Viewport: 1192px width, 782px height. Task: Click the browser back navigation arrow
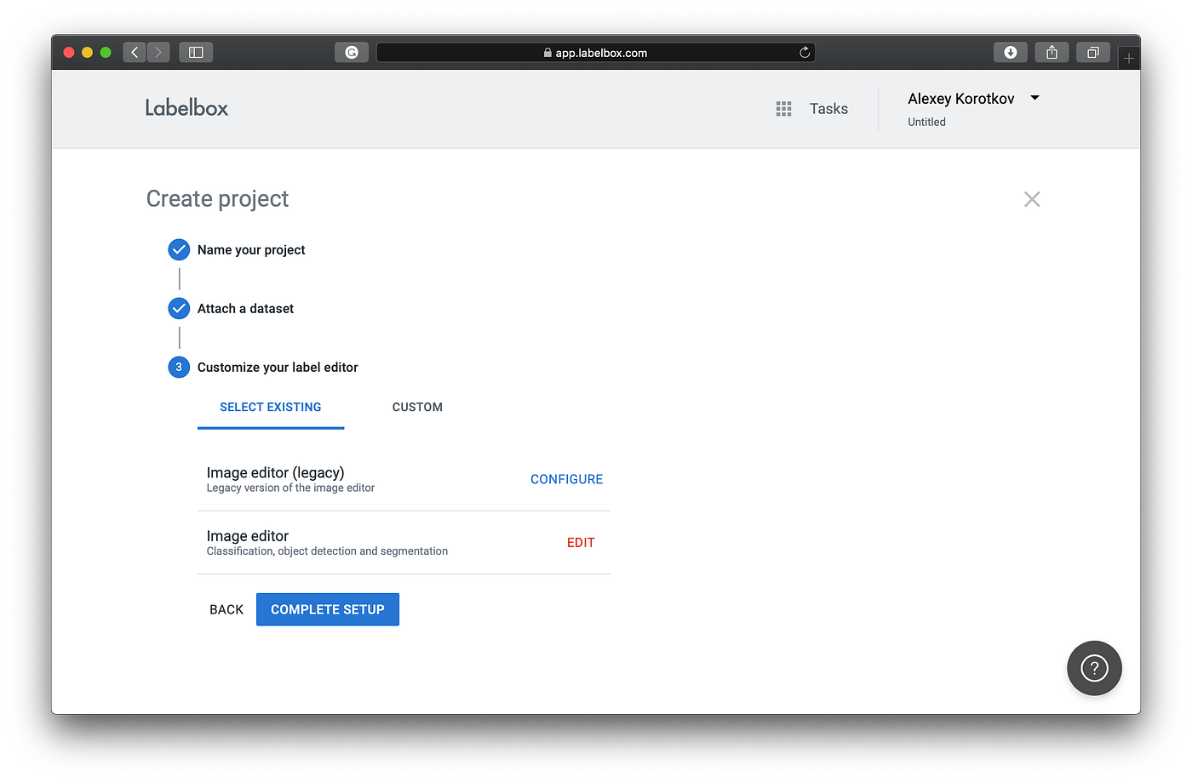[134, 52]
